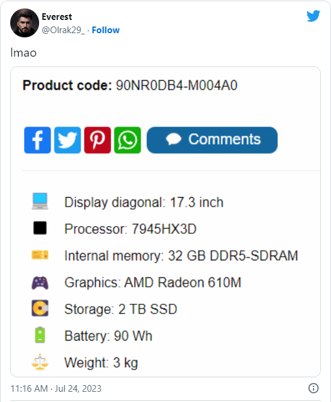The width and height of the screenshot is (331, 402).
Task: Click the storage disk icon
Action: (40, 308)
